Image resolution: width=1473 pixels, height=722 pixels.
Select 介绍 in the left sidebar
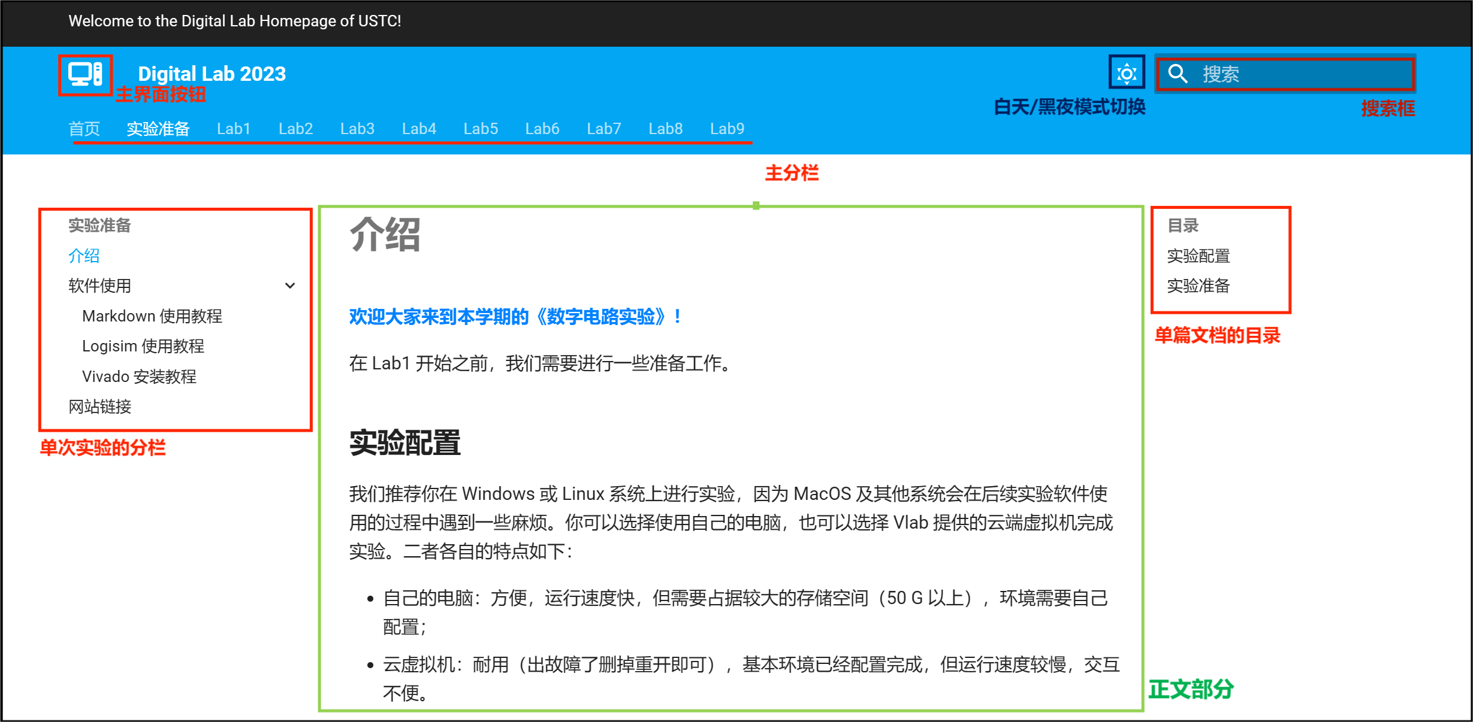[x=84, y=256]
